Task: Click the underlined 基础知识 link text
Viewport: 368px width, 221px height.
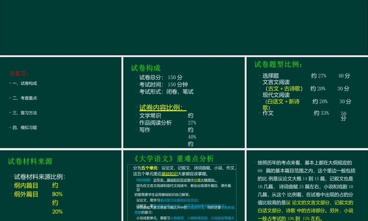Action: 169,174
